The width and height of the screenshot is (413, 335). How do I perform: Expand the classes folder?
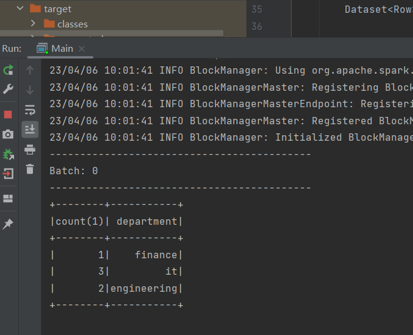33,24
